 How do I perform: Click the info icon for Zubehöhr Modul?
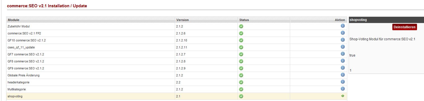tap(343, 26)
